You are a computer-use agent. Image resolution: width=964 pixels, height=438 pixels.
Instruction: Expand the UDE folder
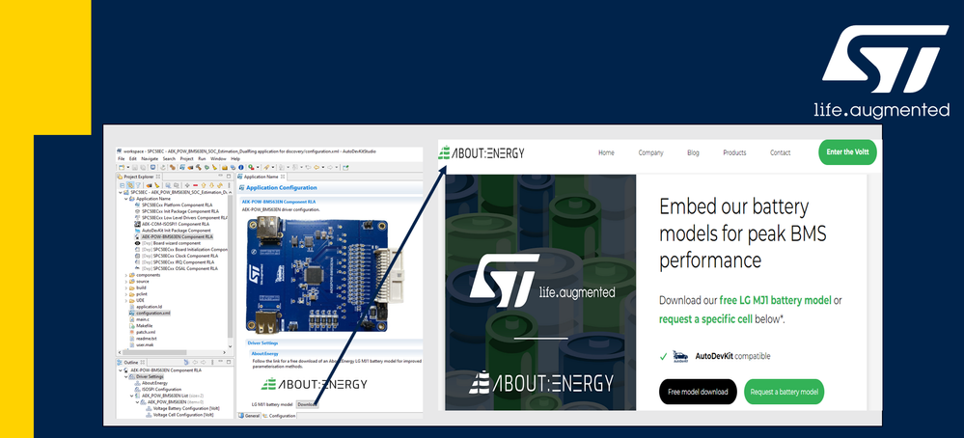click(126, 300)
